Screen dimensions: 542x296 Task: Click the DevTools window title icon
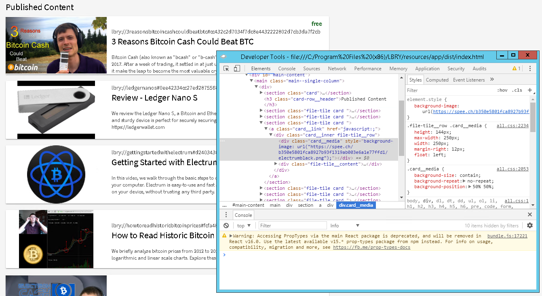click(224, 57)
